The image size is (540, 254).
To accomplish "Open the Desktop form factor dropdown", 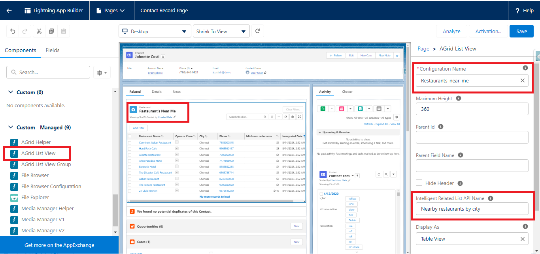I will point(155,31).
